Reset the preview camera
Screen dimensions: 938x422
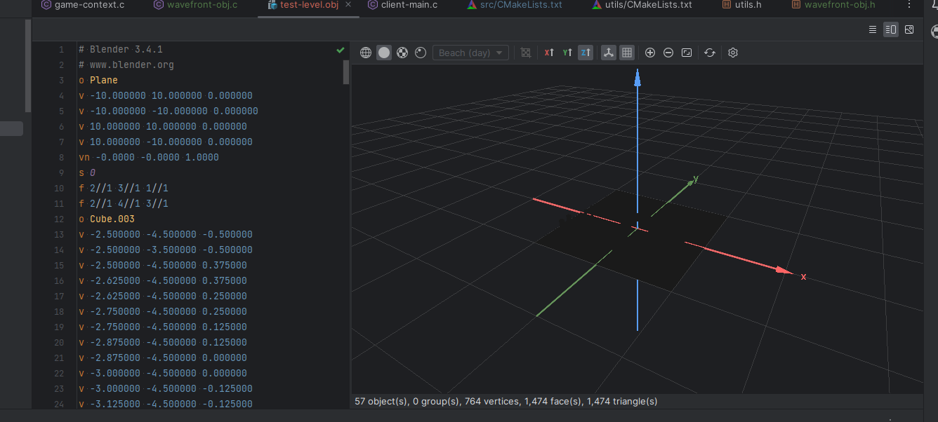(x=710, y=53)
